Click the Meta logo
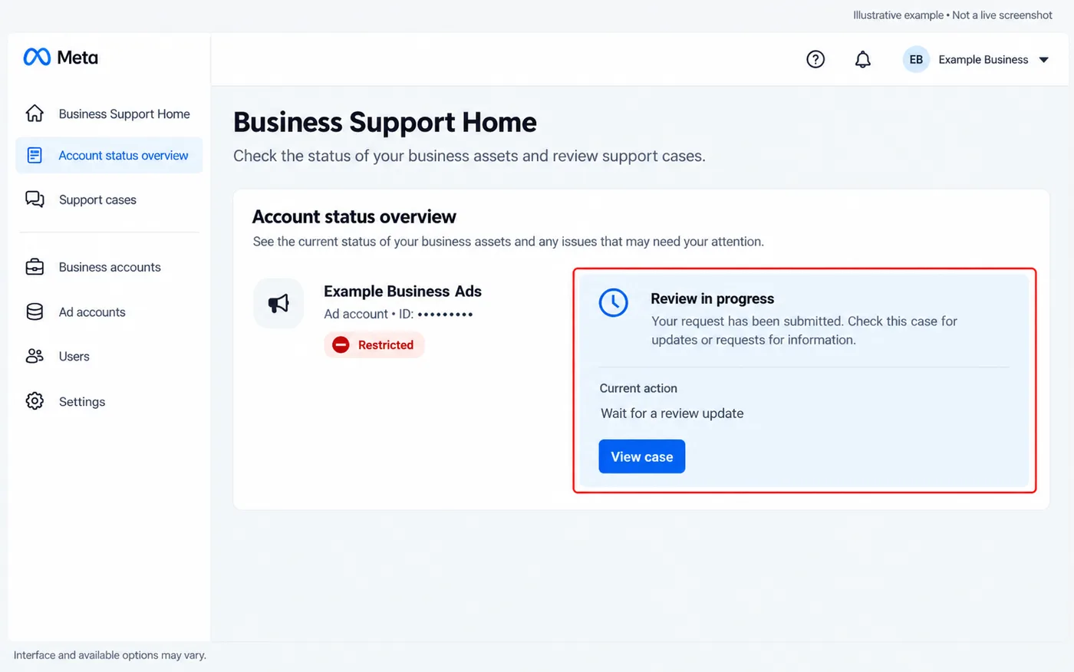This screenshot has height=672, width=1074. [x=61, y=58]
